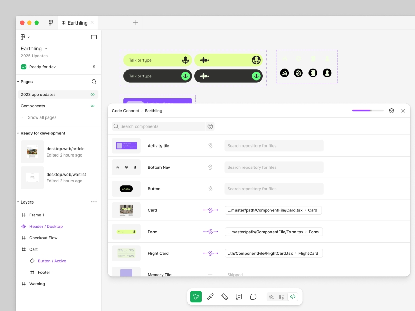Viewport: 415px width, 311px height.
Task: Open the Annotations tool from the toolbar
Action: (239, 296)
